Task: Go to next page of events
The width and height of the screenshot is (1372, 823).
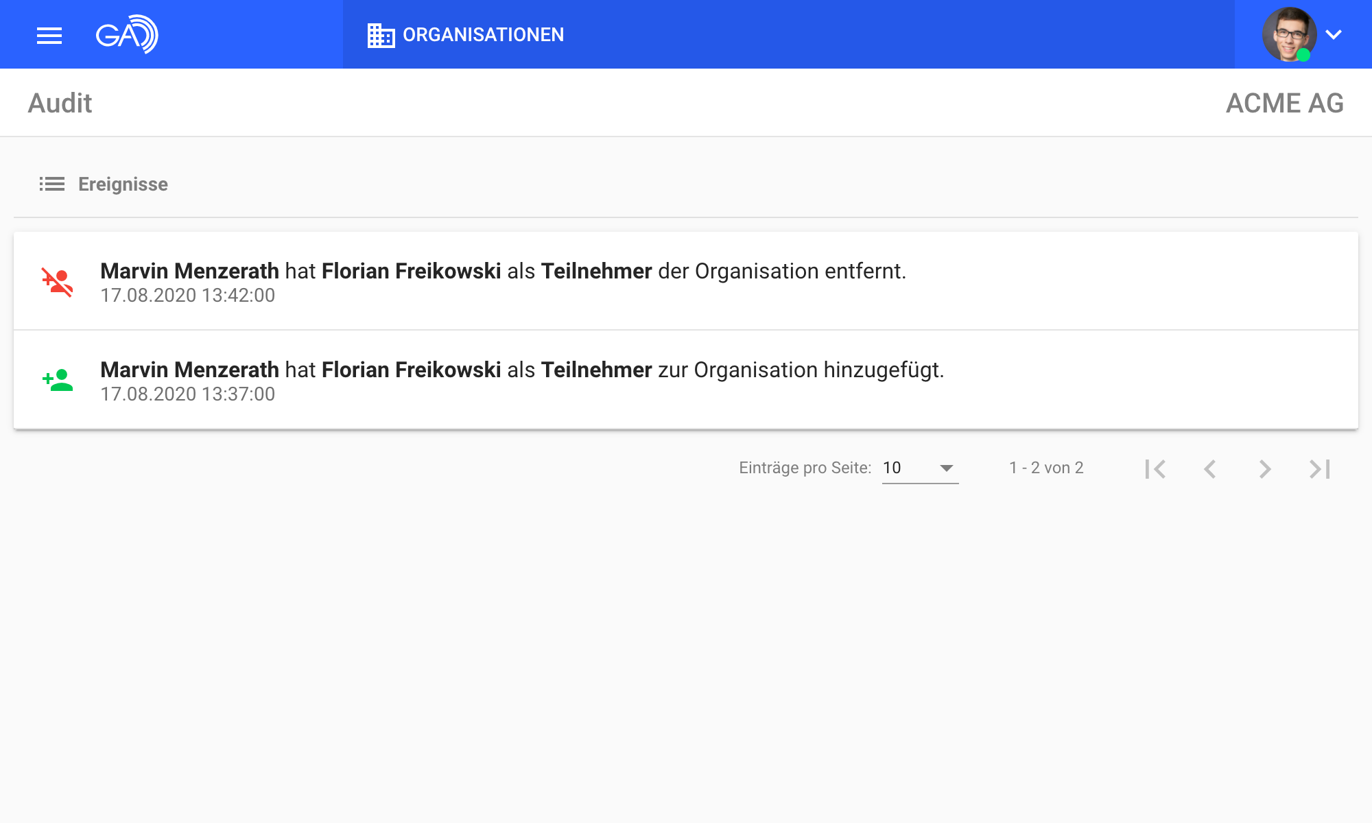Action: pyautogui.click(x=1265, y=468)
